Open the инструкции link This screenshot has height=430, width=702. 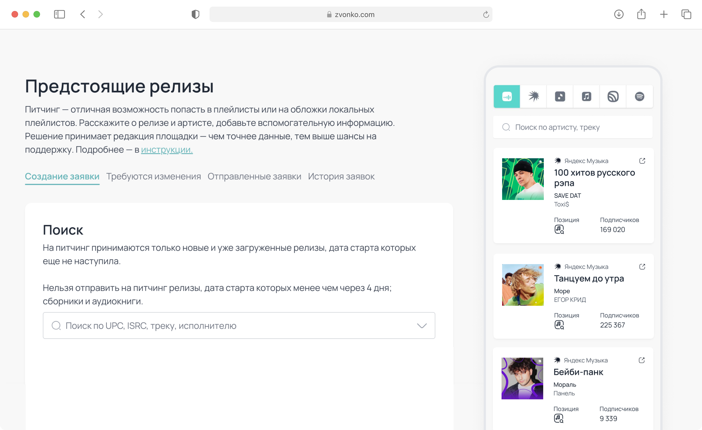tap(167, 150)
